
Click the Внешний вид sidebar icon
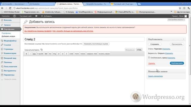click(x=2, y=58)
